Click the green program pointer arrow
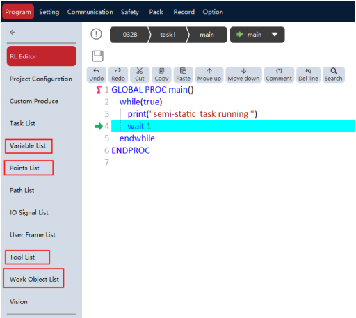 pyautogui.click(x=99, y=127)
